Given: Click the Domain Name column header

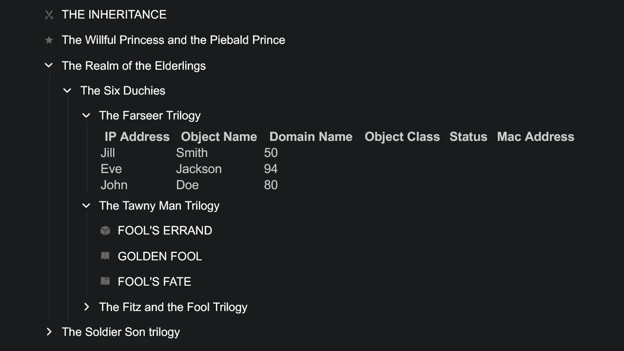Looking at the screenshot, I should [311, 136].
